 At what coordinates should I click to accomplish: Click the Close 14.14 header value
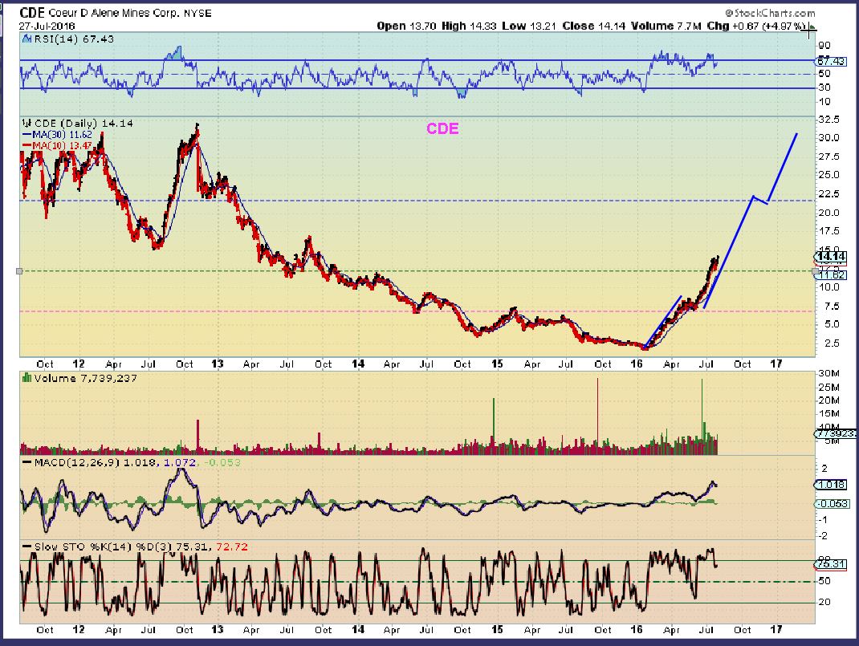[594, 26]
